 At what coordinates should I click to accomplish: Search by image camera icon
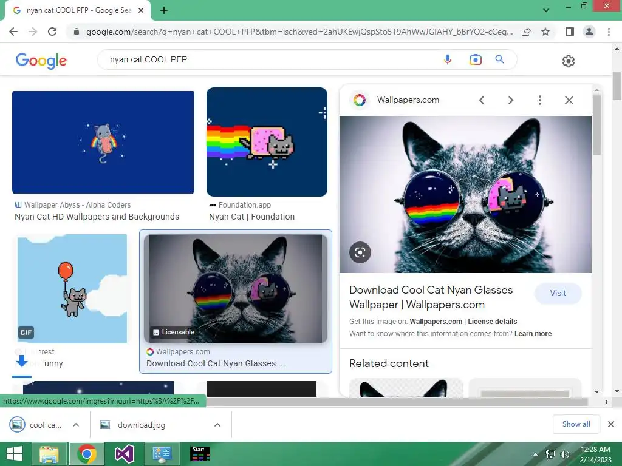[x=475, y=59]
